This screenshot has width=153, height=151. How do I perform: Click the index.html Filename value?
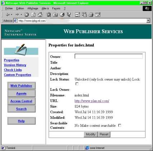[x=82, y=95]
